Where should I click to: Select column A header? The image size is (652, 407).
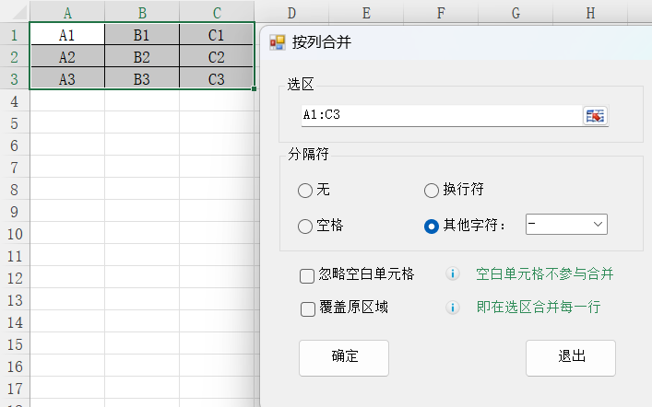tap(67, 13)
